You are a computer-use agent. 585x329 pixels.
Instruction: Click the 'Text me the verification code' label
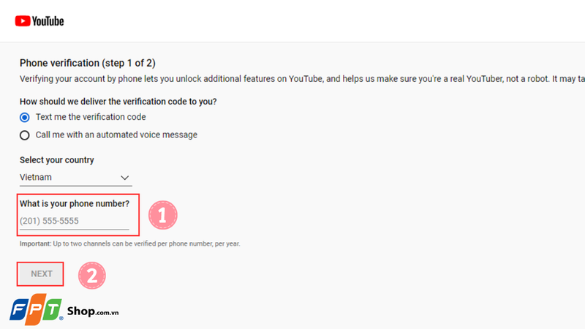(x=91, y=117)
